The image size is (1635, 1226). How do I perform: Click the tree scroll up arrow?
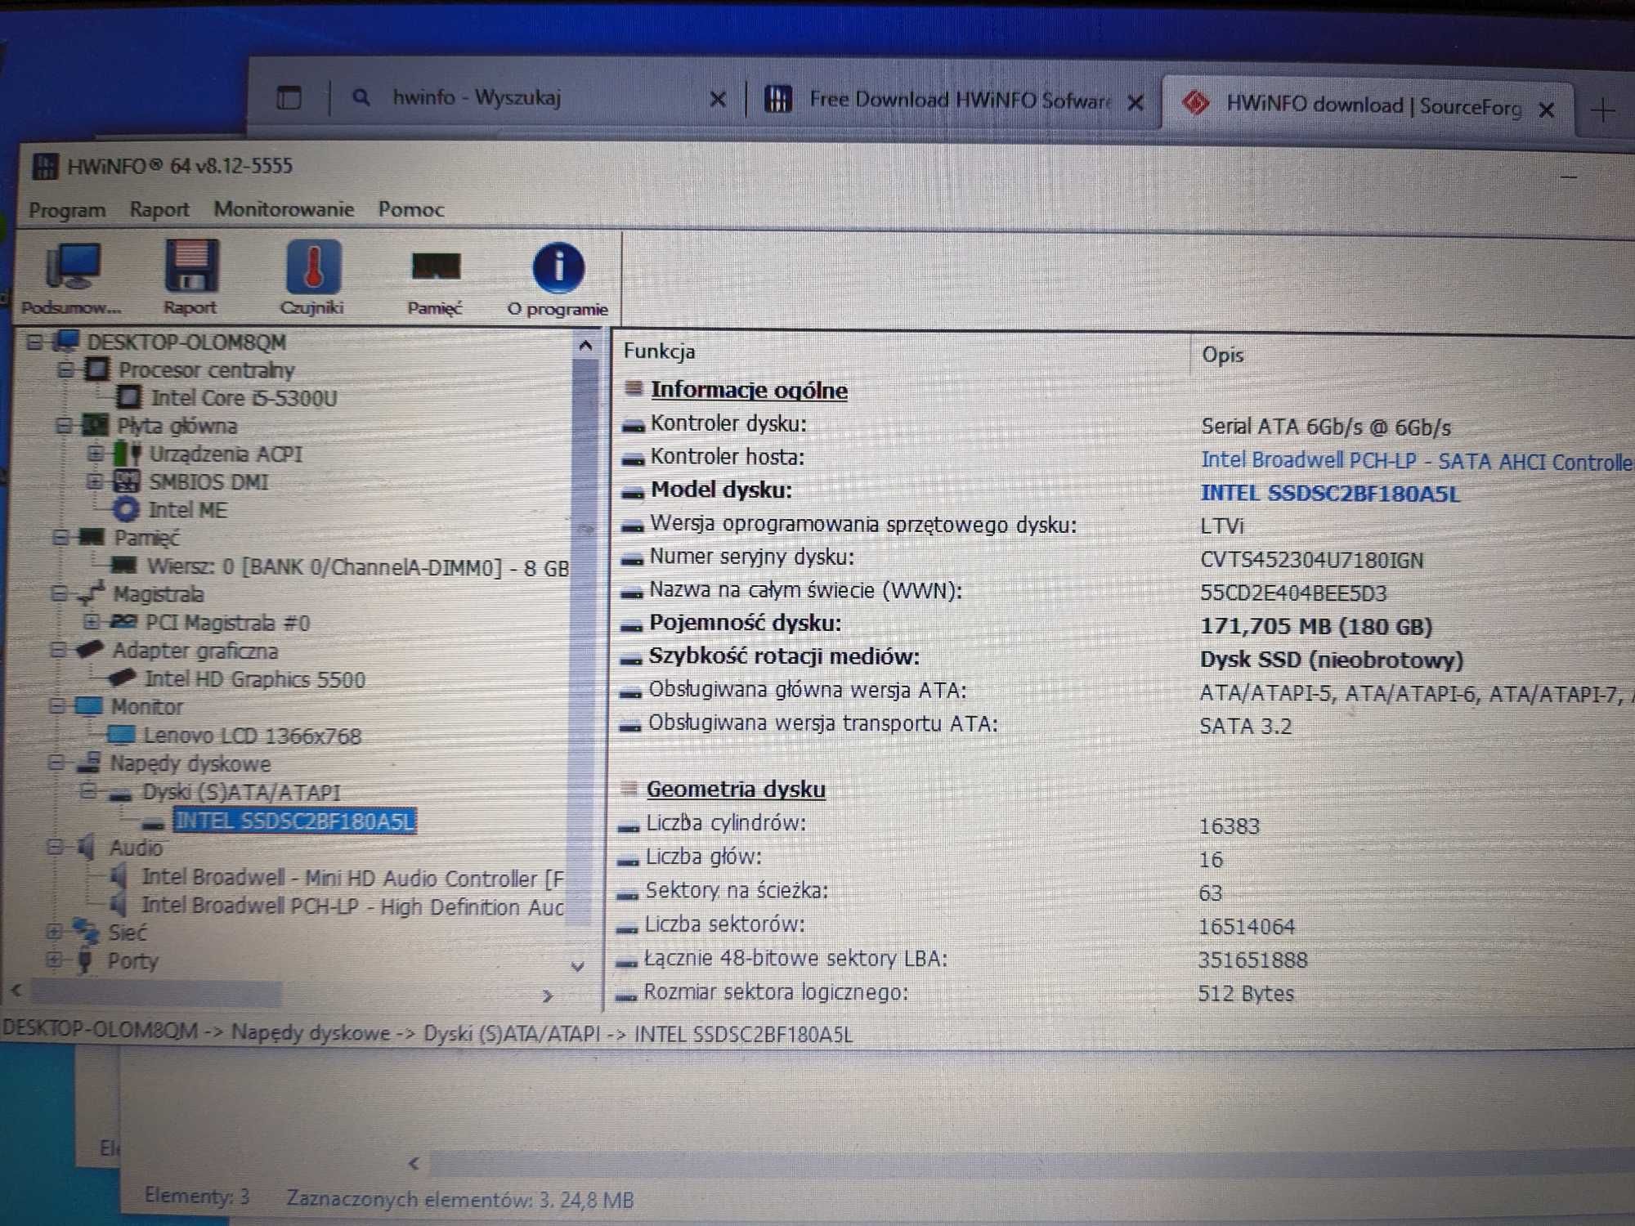(585, 346)
